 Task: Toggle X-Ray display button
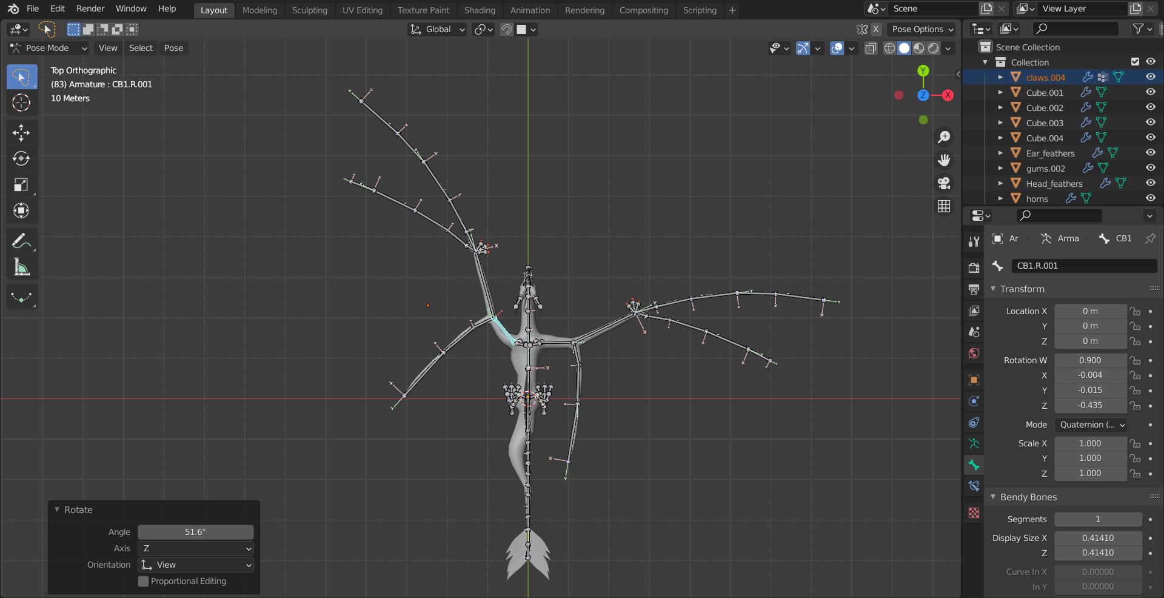[871, 49]
